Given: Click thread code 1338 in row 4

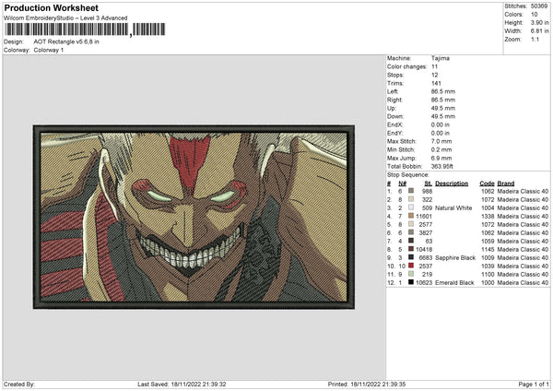Looking at the screenshot, I should point(488,217).
